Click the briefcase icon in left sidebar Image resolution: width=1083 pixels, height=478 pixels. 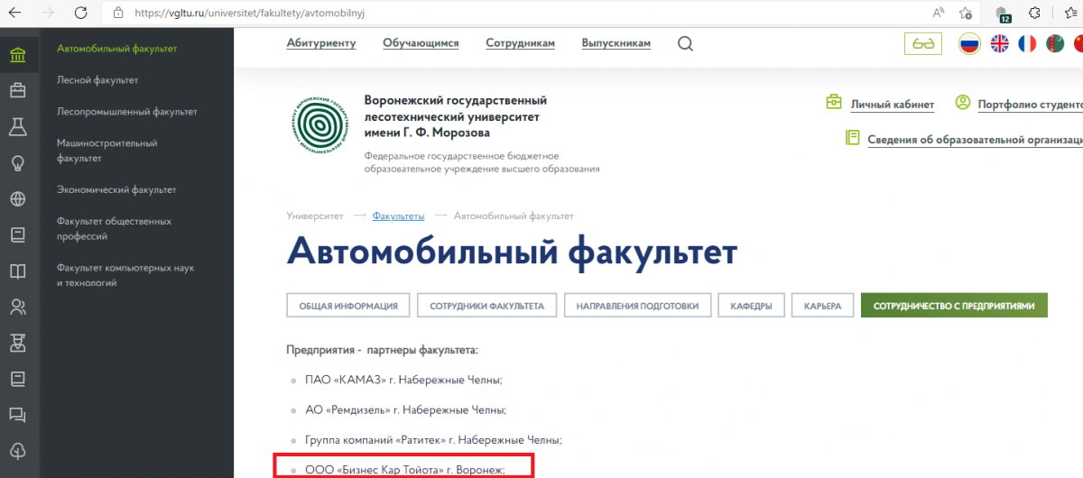[17, 90]
